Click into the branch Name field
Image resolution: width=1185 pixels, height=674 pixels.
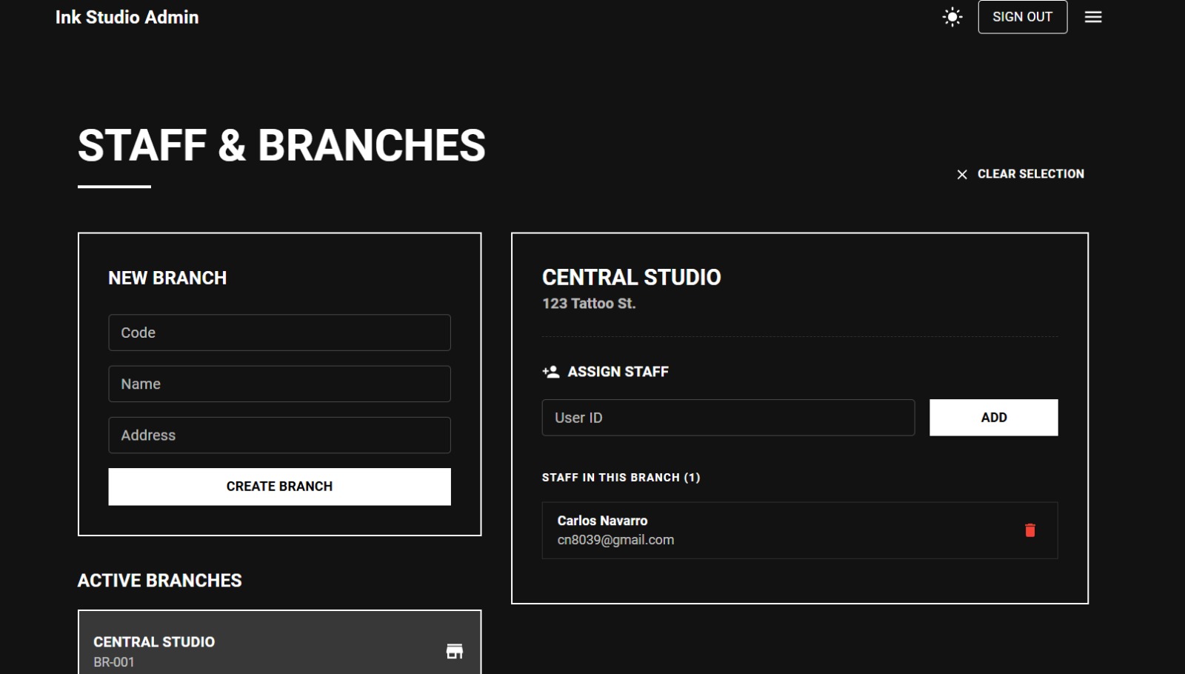click(279, 384)
